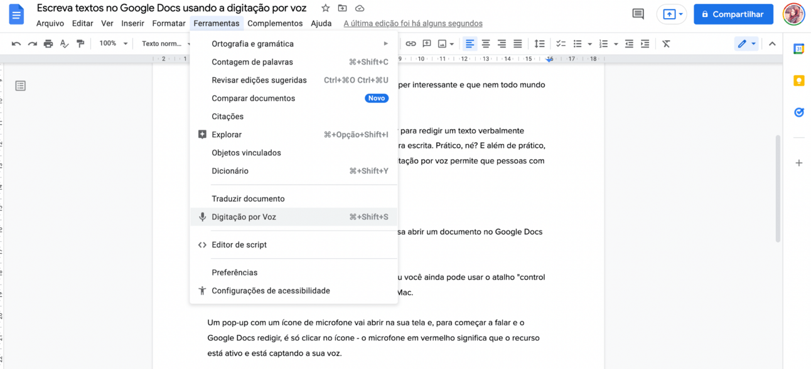Screen dimensions: 811x369
Task: View cloud save status
Action: click(x=360, y=8)
